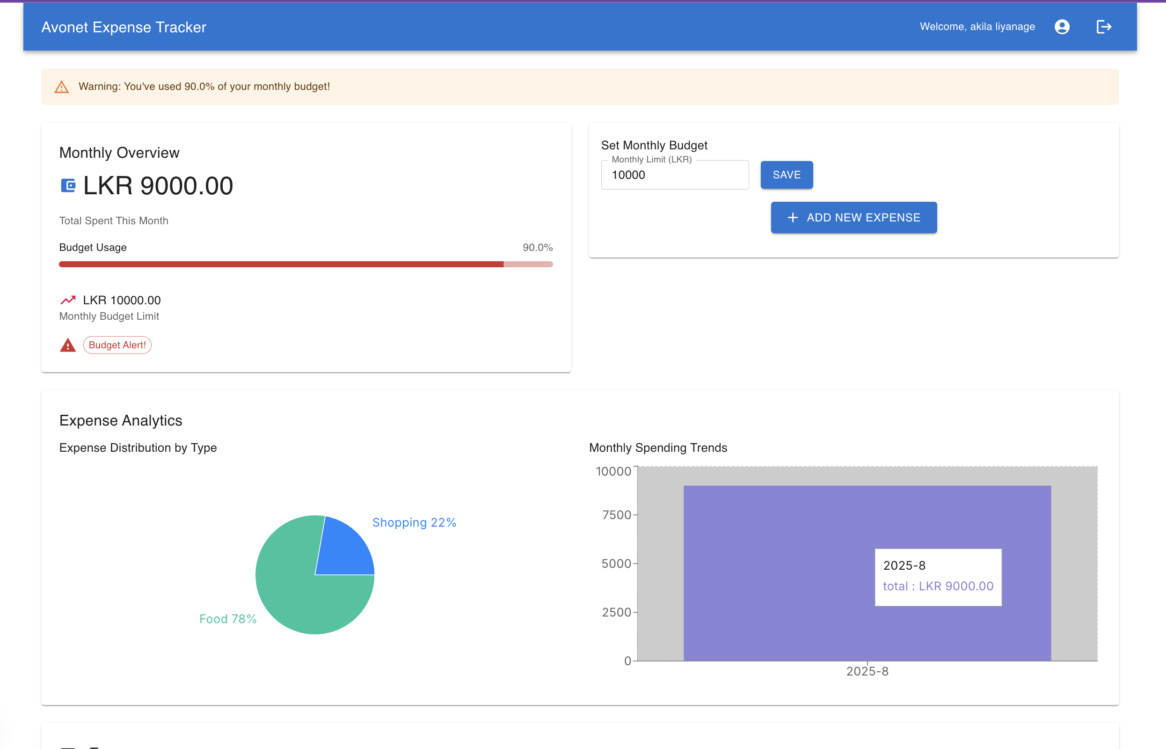Click the Budget Alert! chip
Viewport: 1166px width, 749px height.
tap(117, 345)
